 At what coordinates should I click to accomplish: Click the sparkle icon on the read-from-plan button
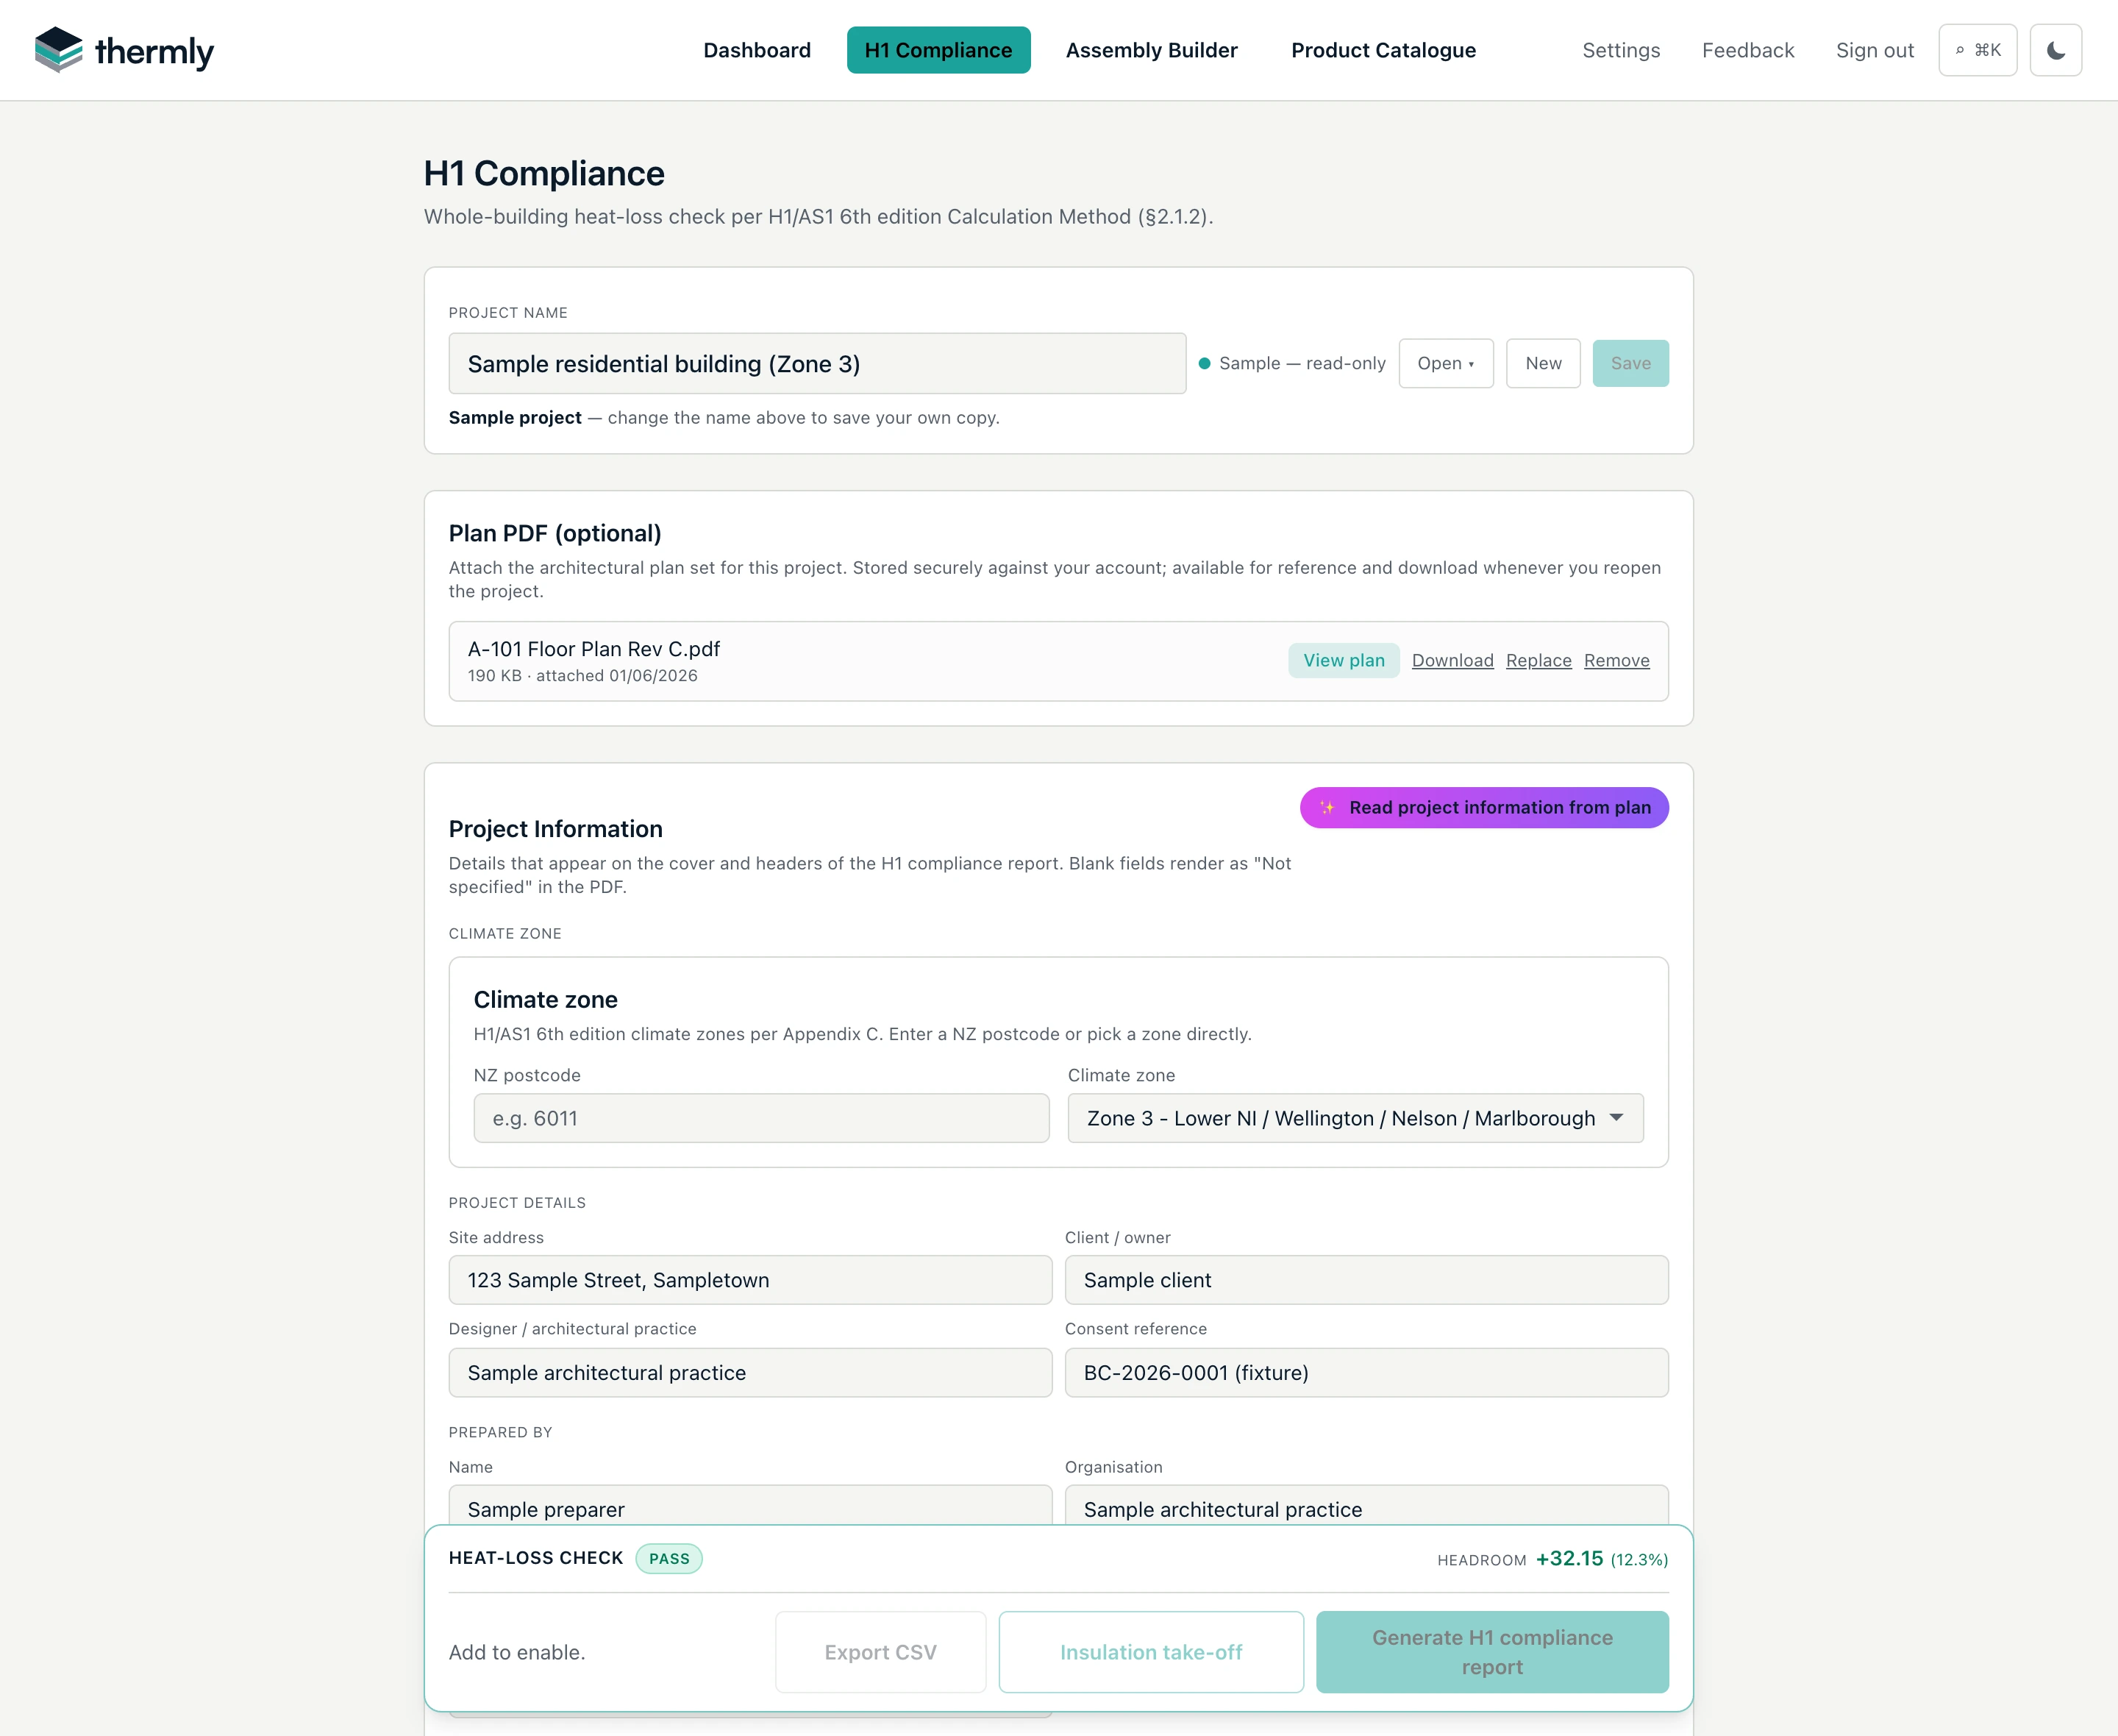(x=1327, y=807)
